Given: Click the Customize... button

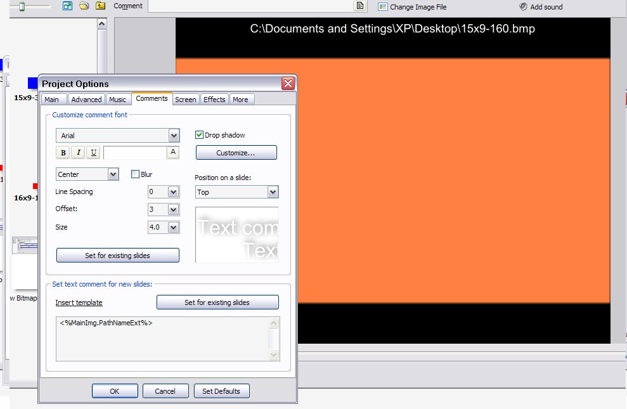Looking at the screenshot, I should (x=236, y=153).
